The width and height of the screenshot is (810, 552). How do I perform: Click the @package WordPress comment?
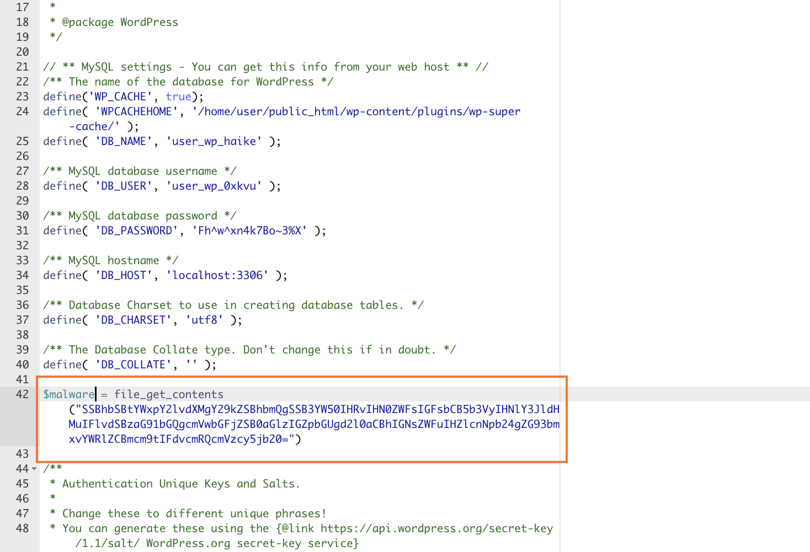[x=120, y=22]
